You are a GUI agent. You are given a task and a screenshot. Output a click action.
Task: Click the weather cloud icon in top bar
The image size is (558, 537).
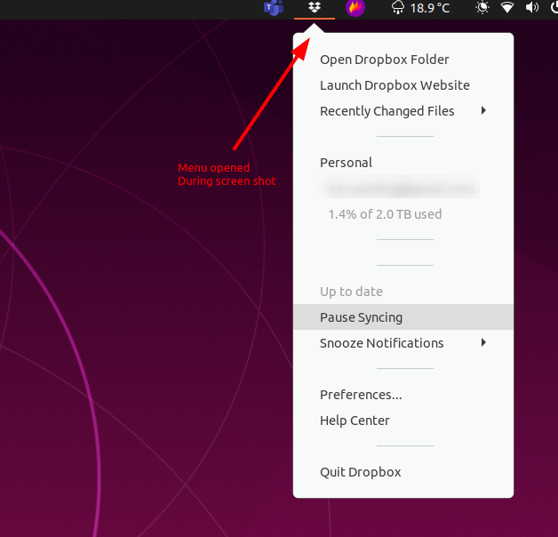pyautogui.click(x=398, y=8)
